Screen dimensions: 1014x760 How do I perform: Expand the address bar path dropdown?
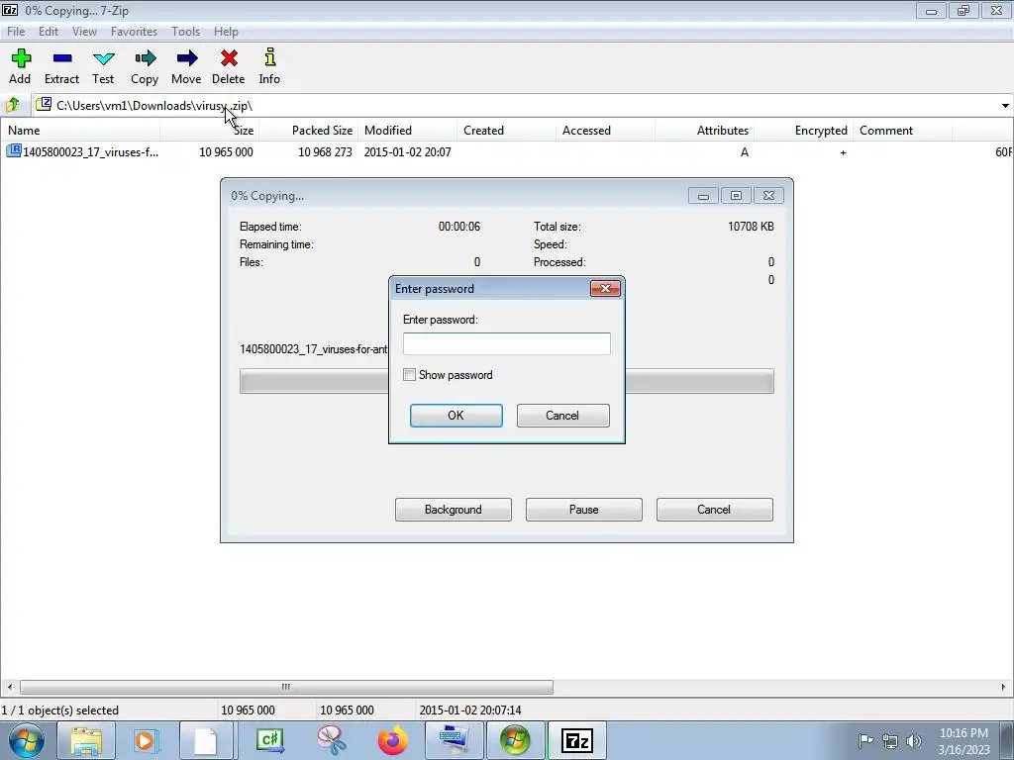pyautogui.click(x=1005, y=105)
